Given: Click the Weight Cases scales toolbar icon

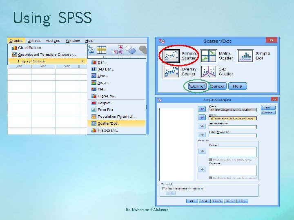Looking at the screenshot, I should 91,50.
